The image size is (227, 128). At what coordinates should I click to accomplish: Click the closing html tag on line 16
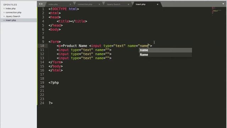(56, 70)
